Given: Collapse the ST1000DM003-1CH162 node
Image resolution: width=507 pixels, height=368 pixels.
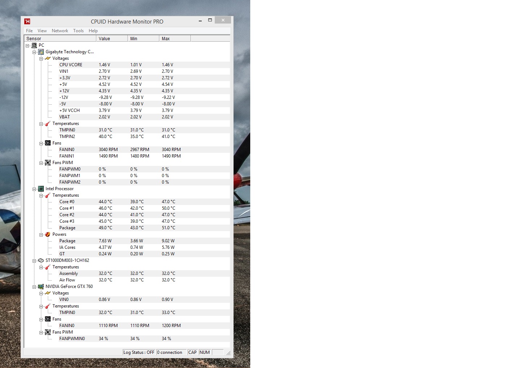Looking at the screenshot, I should 34,261.
